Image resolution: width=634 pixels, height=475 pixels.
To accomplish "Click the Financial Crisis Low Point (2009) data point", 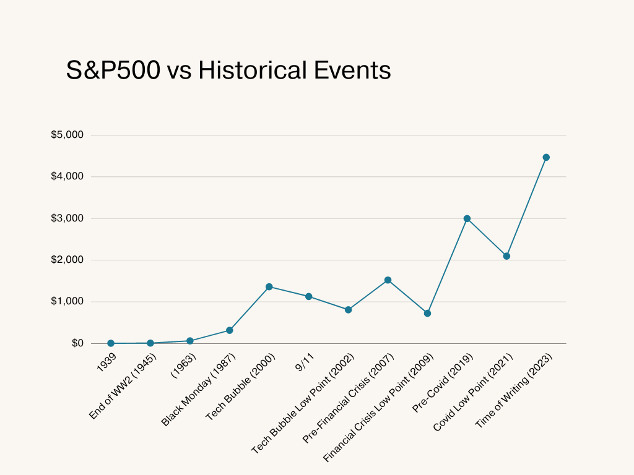I will tap(427, 314).
